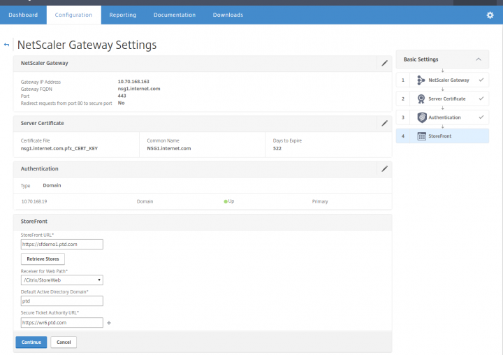Collapse the Basic Settings panel
Viewport: 503px width, 355px height.
[477, 59]
